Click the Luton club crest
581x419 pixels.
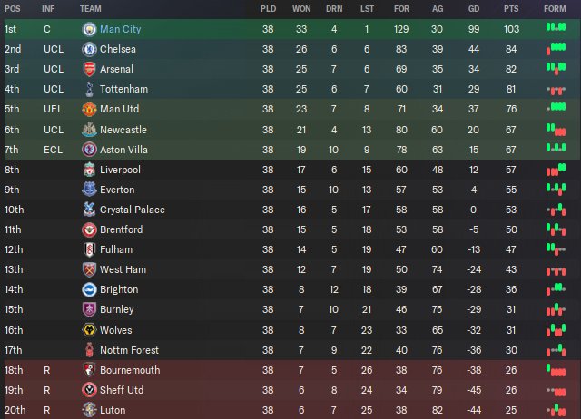point(89,410)
